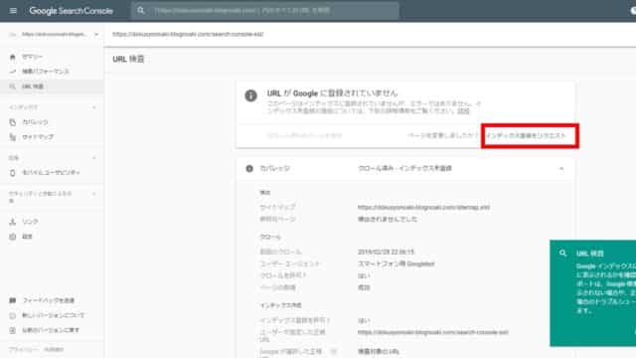Open the 詳細 link in status card

point(464,110)
